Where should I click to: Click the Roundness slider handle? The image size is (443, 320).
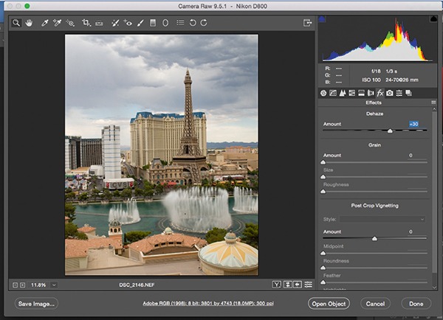pyautogui.click(x=323, y=268)
